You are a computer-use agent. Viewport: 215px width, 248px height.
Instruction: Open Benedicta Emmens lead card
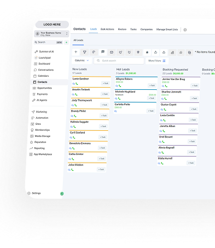coord(88,146)
